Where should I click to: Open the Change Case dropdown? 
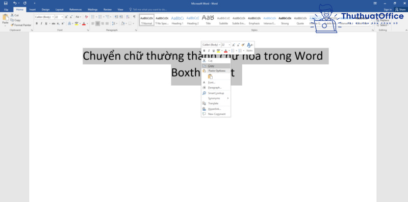(x=79, y=17)
